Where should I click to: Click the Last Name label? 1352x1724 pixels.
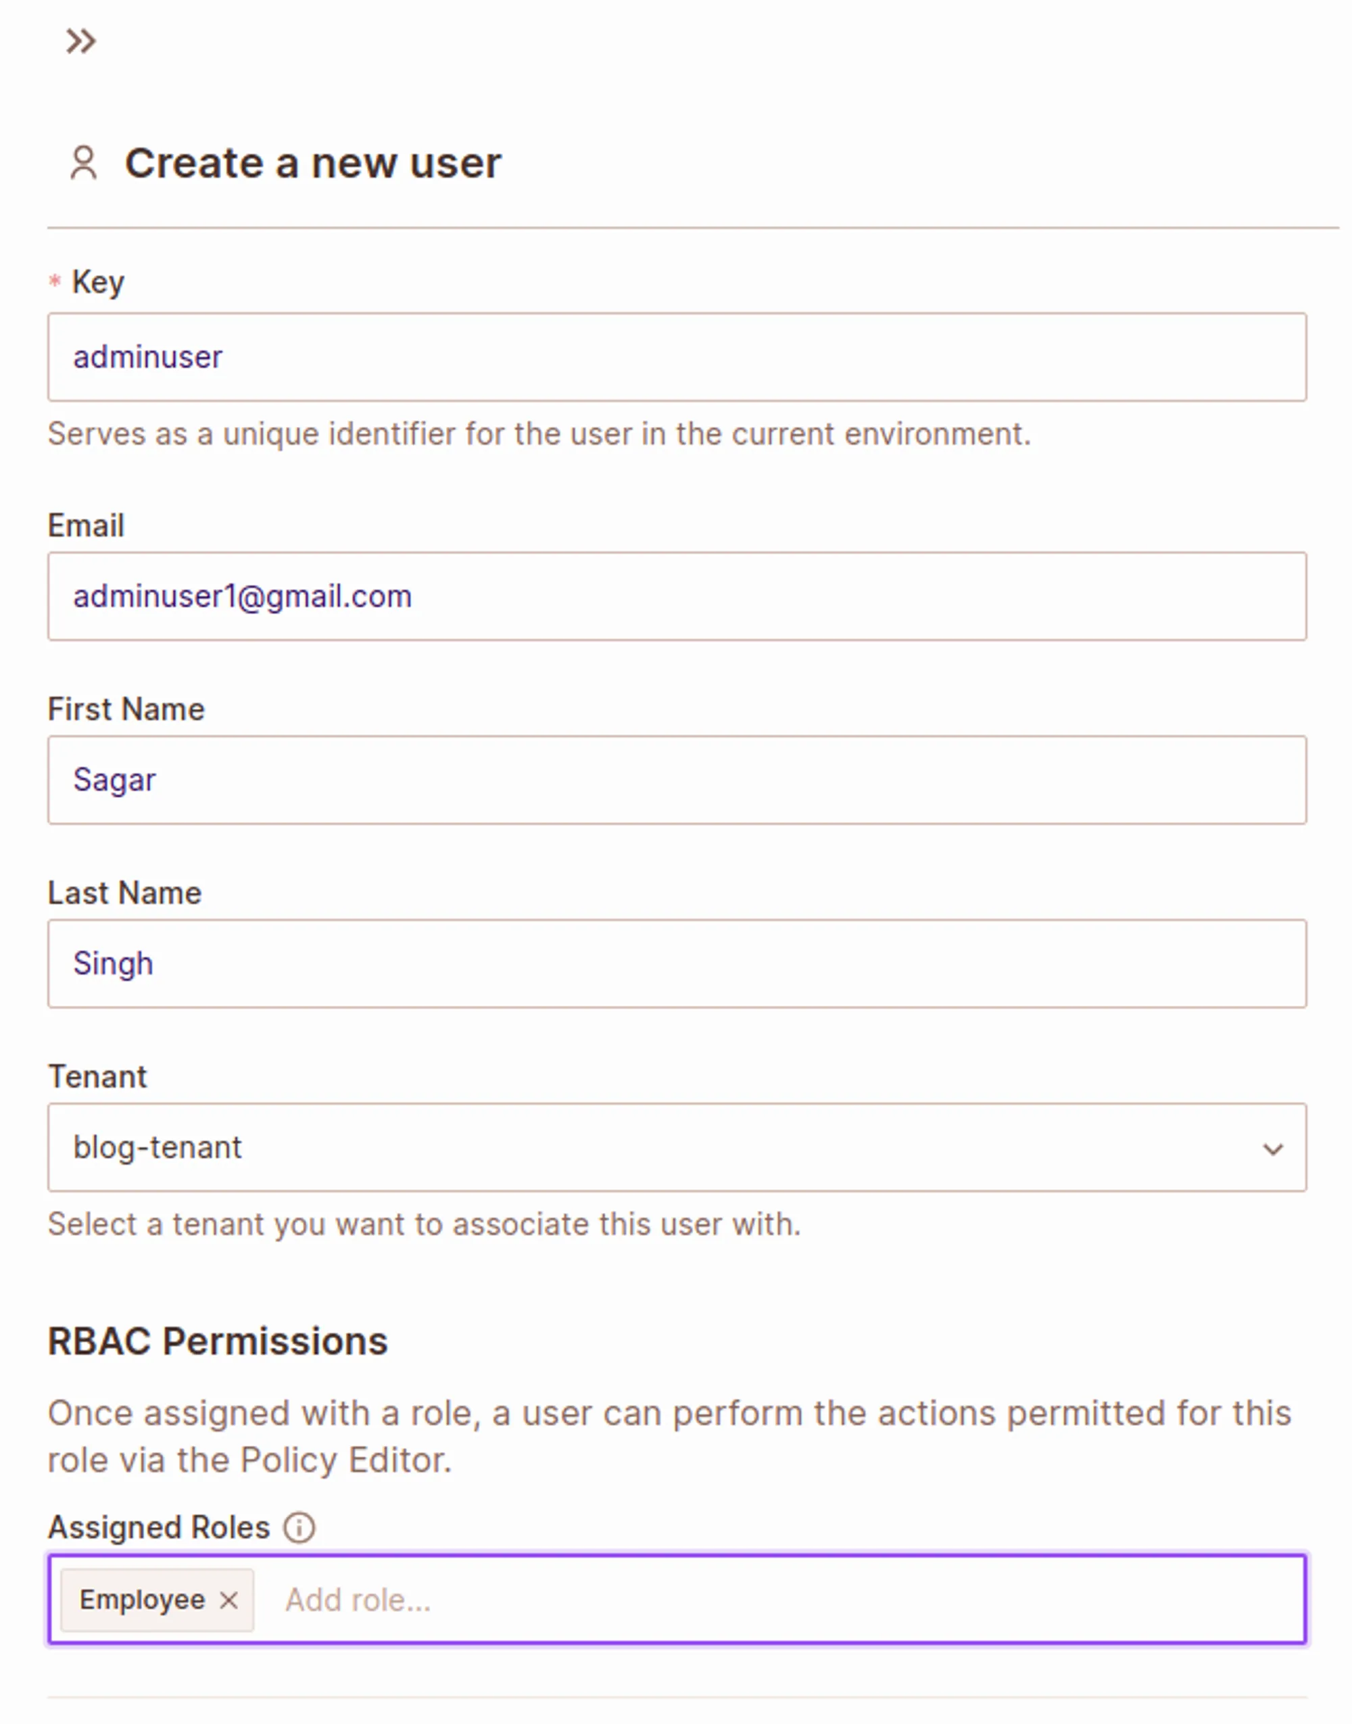coord(125,893)
